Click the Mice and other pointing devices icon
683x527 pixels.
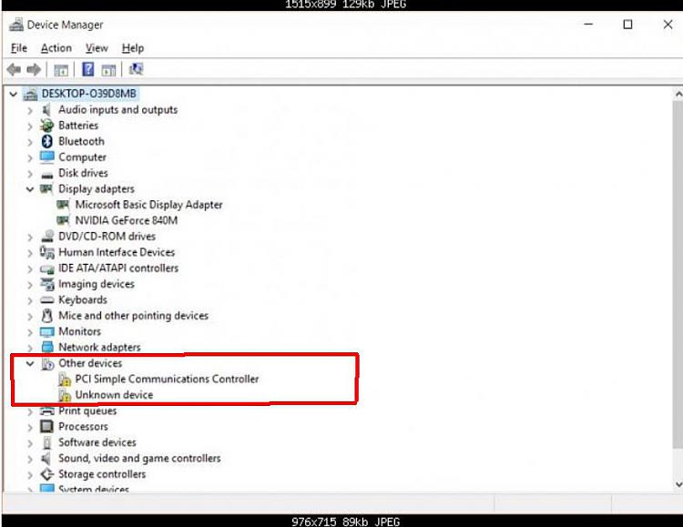(47, 315)
